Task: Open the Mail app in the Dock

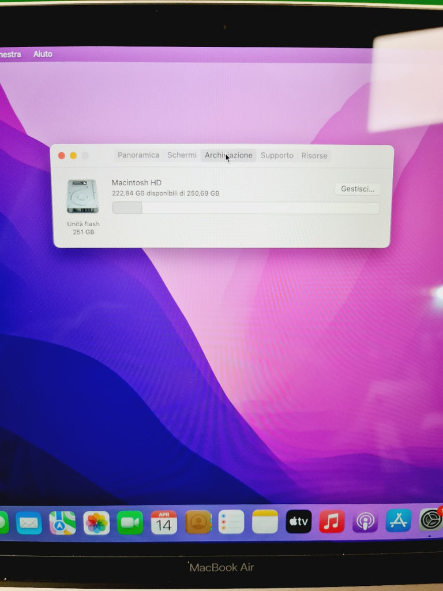Action: tap(29, 523)
